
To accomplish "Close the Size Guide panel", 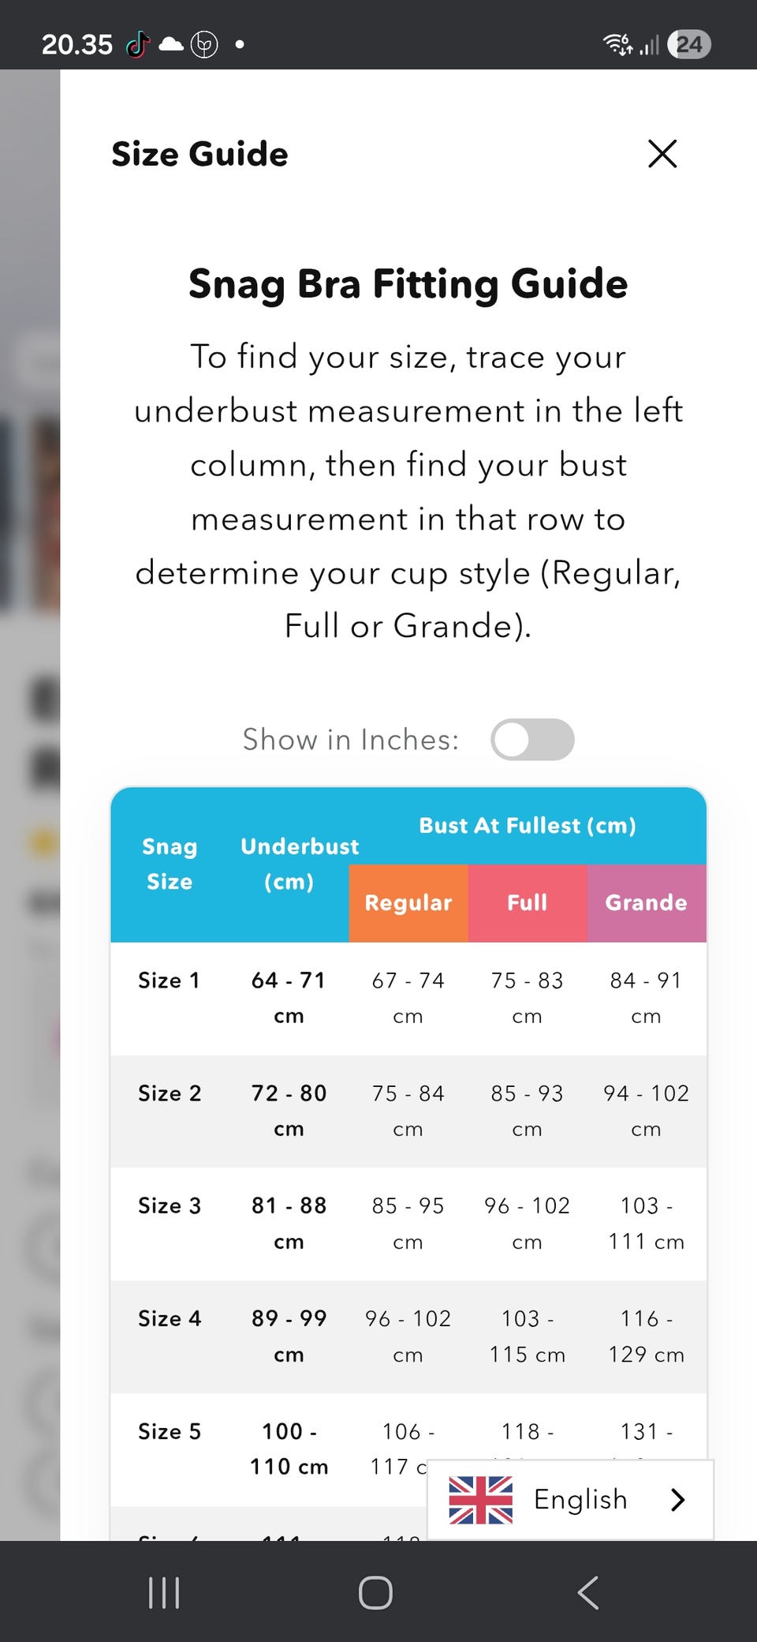I will point(662,154).
